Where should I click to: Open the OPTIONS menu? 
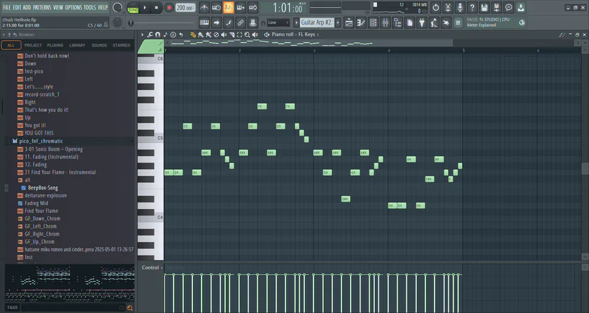pyautogui.click(x=73, y=7)
